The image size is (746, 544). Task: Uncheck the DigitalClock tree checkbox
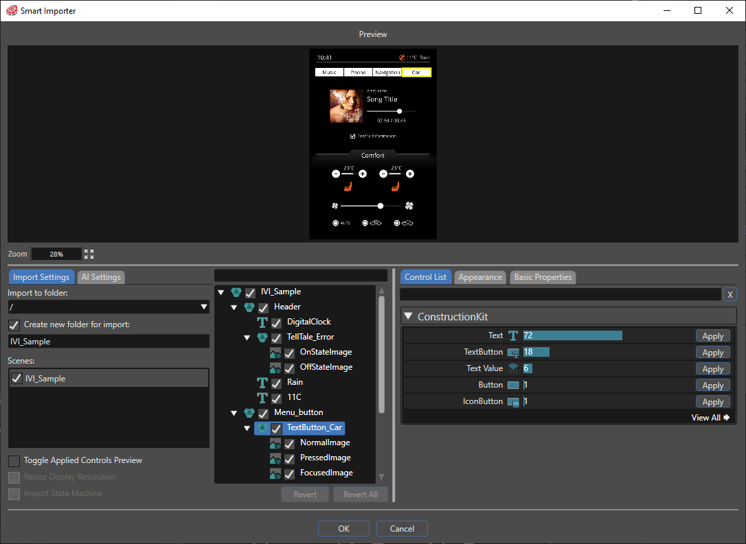coord(276,322)
